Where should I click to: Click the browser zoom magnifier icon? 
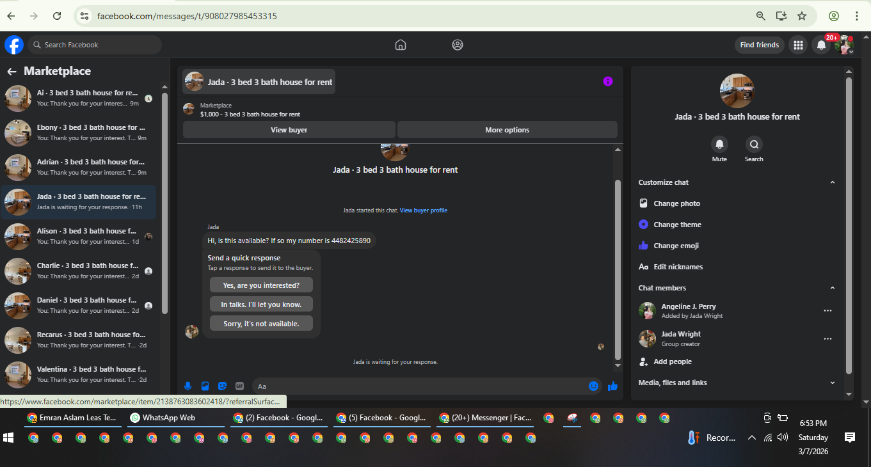point(761,16)
